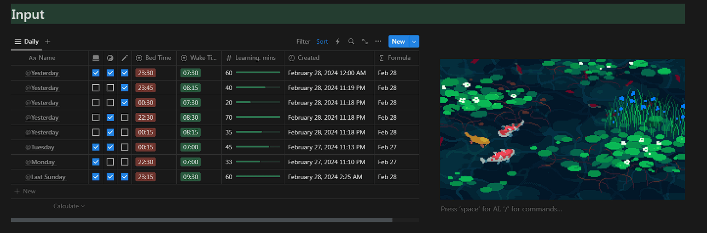Click the progress bar for 40 learning mins
The width and height of the screenshot is (707, 233).
click(258, 87)
